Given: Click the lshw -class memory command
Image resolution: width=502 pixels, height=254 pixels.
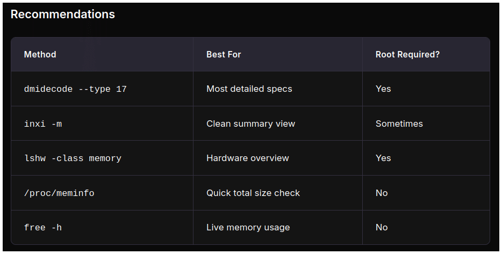Looking at the screenshot, I should (73, 158).
